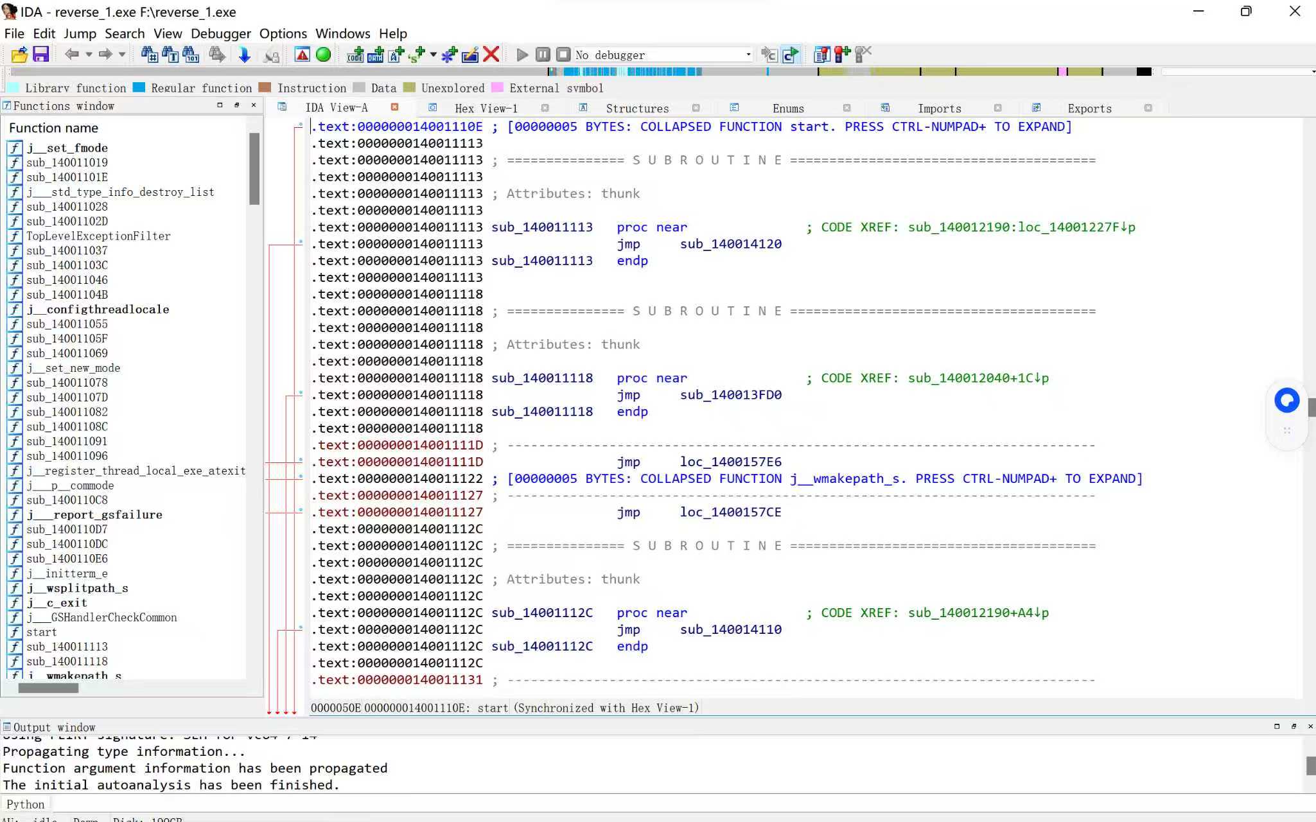Click the blue down arrow toolbar icon
Image resolution: width=1316 pixels, height=822 pixels.
(244, 55)
